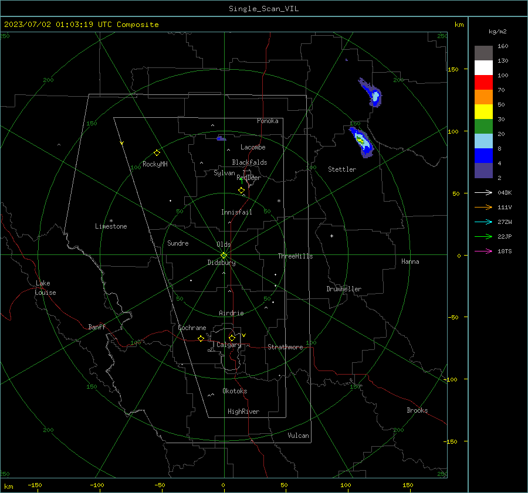The width and height of the screenshot is (528, 493).
Task: Click the purple 2-4 legend color band
Action: coord(483,170)
